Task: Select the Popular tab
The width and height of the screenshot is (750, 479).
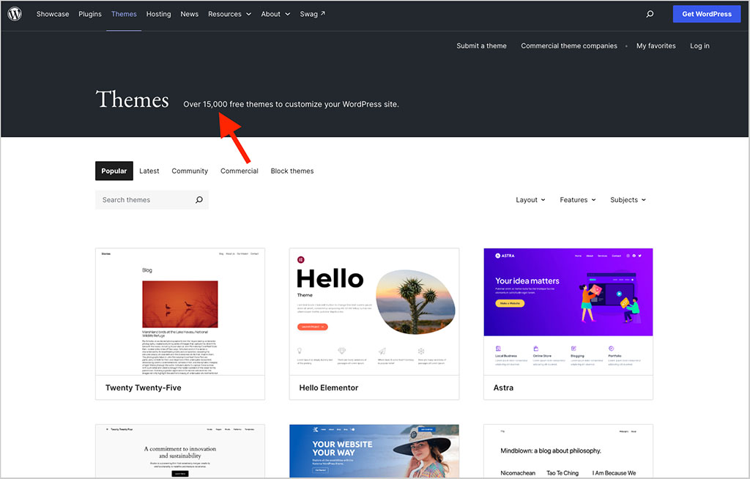Action: pyautogui.click(x=114, y=171)
